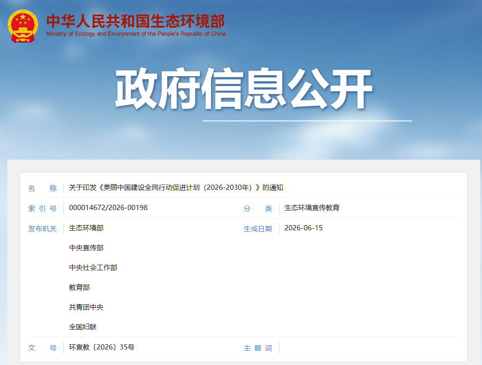Select the 文号 field label
Image resolution: width=482 pixels, height=365 pixels.
pos(43,348)
